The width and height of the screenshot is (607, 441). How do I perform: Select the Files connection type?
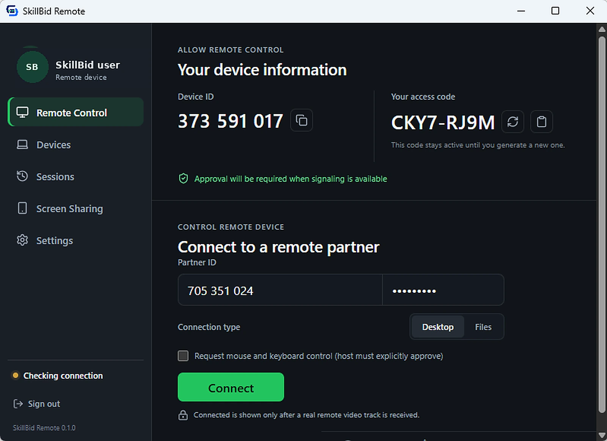[x=483, y=327]
